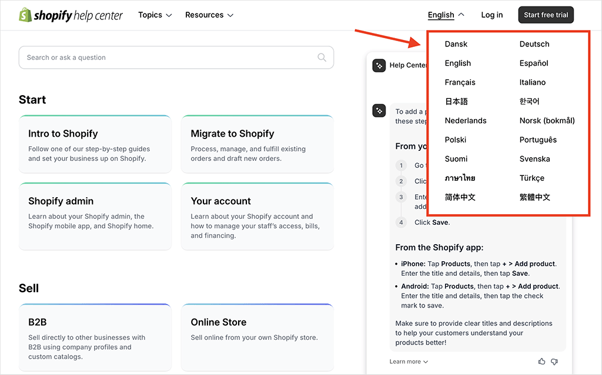Open the Online Store card

[257, 337]
